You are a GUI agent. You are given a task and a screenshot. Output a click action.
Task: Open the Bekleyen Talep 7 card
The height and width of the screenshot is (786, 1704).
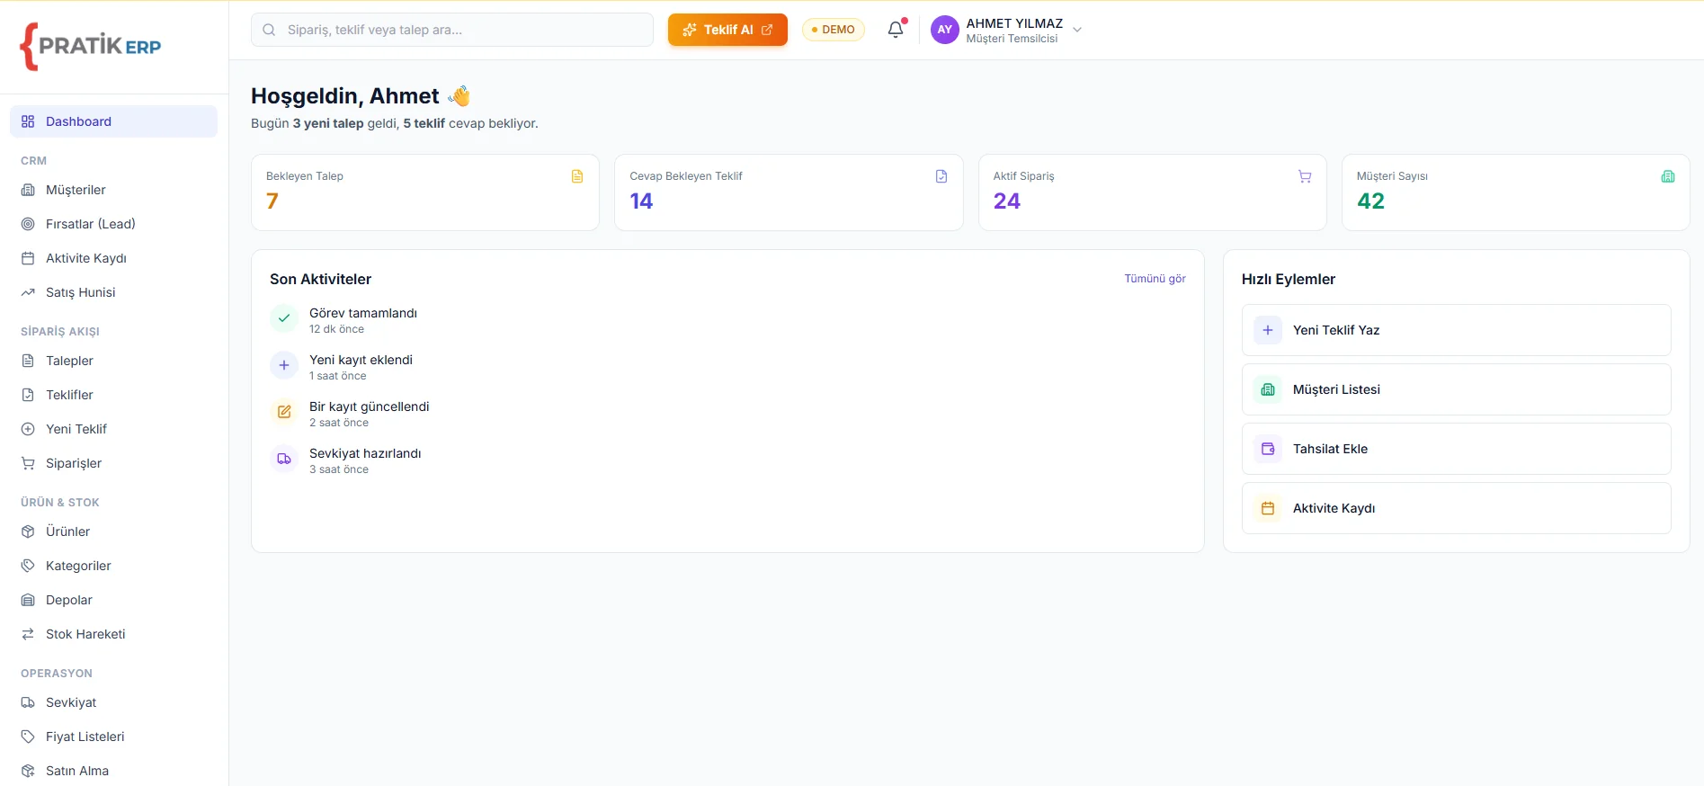point(425,192)
